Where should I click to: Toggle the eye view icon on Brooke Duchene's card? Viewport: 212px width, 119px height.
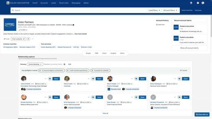(50, 97)
